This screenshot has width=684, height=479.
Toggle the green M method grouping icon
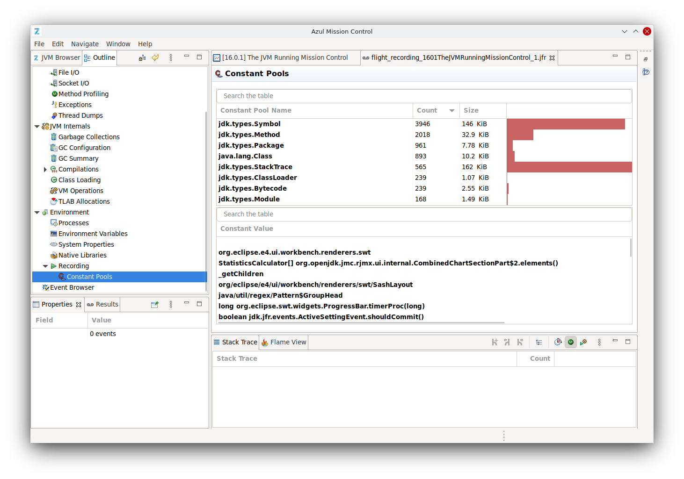571,342
